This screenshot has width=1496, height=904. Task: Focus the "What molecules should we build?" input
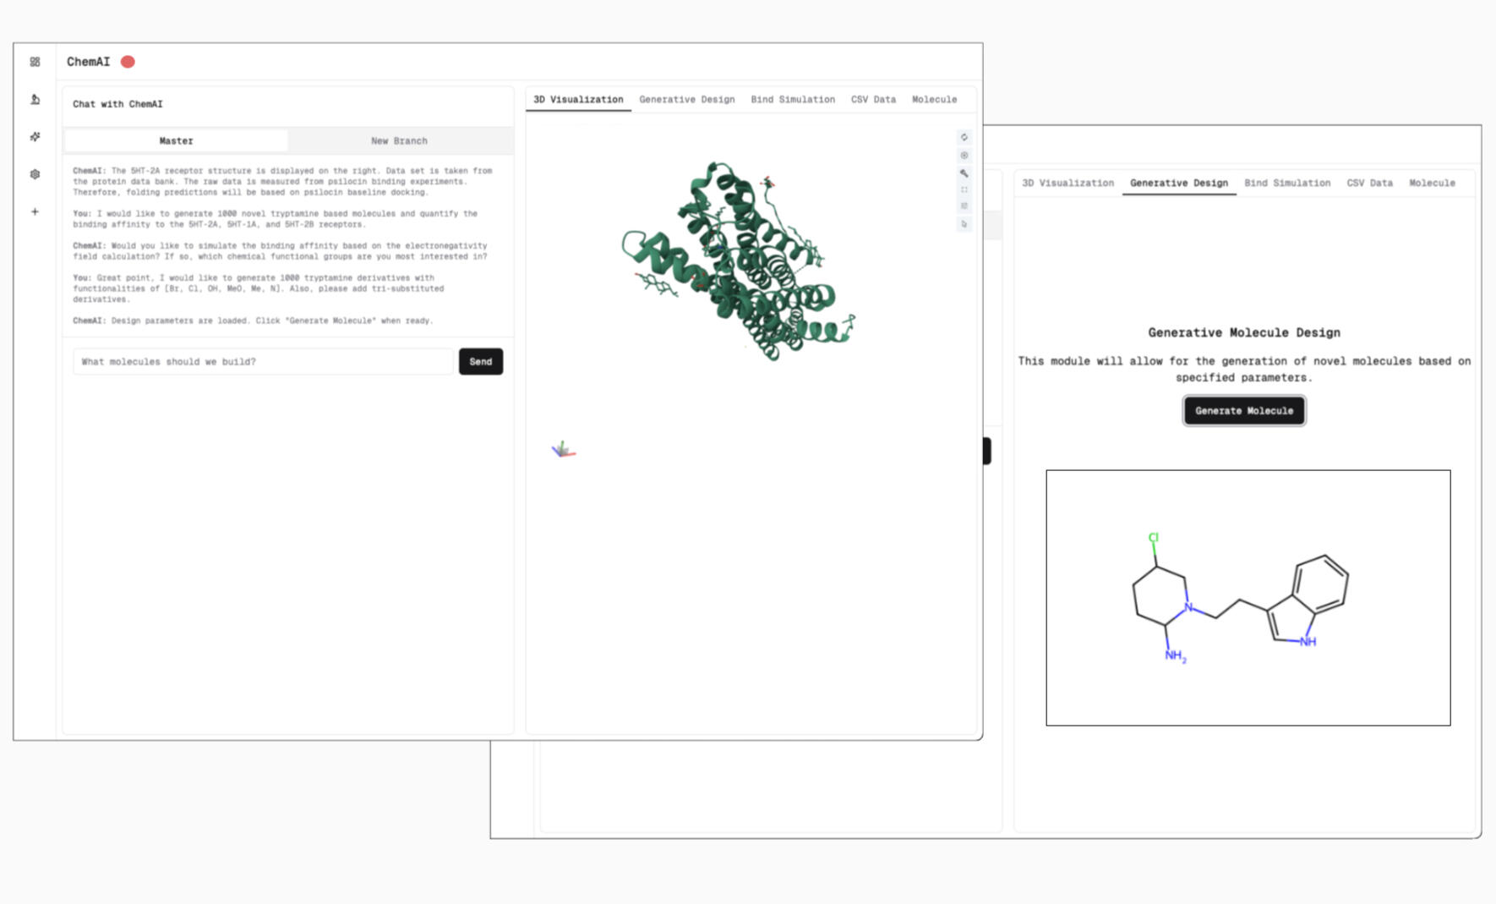263,362
